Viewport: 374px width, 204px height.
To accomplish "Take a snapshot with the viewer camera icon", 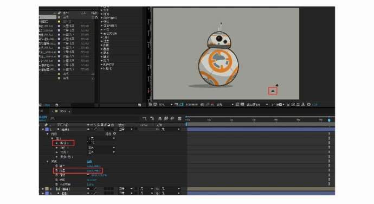I will [202, 104].
